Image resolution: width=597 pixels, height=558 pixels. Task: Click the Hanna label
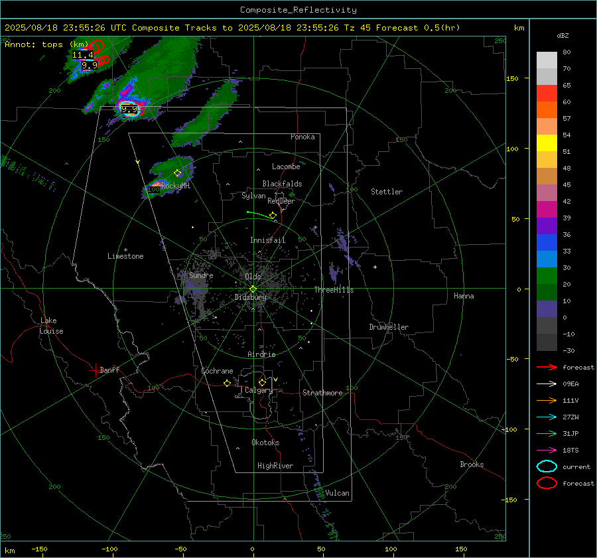click(x=464, y=296)
